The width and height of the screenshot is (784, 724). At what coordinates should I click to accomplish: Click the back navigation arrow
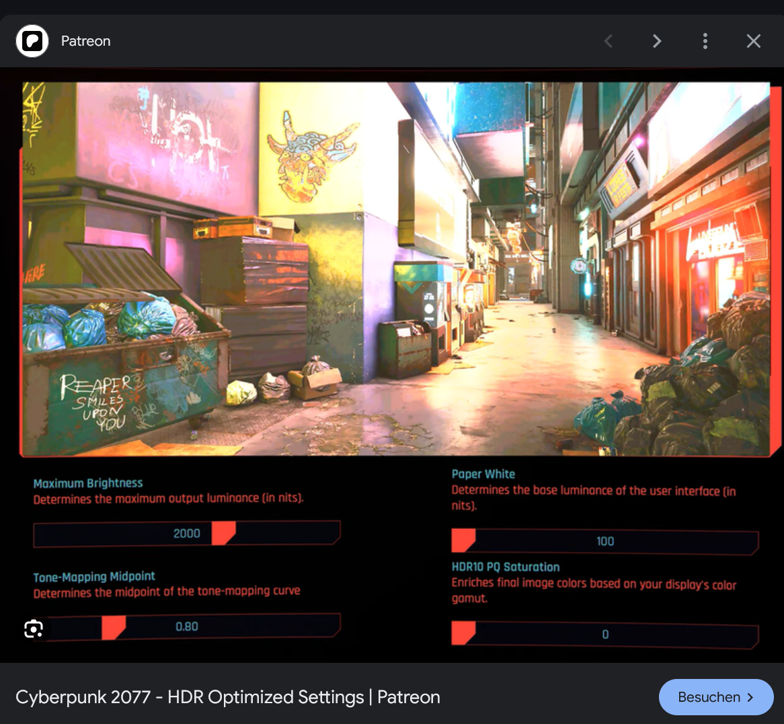click(x=609, y=41)
